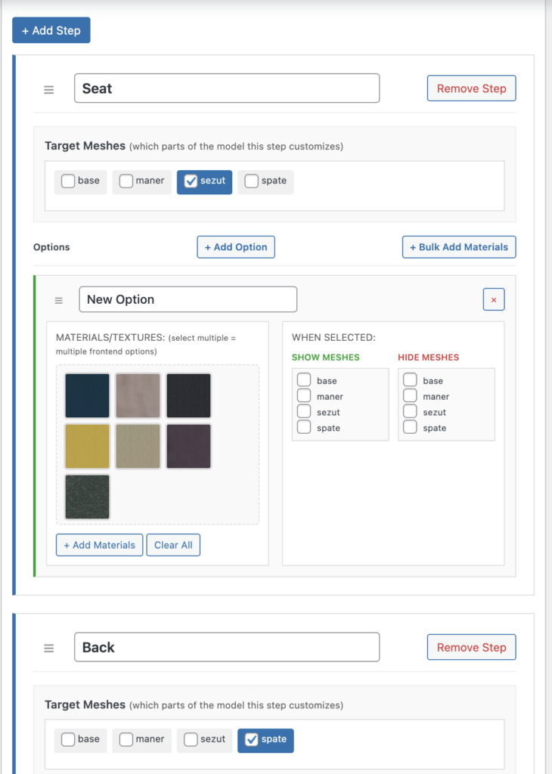Remove the New Option using the red x

[494, 299]
